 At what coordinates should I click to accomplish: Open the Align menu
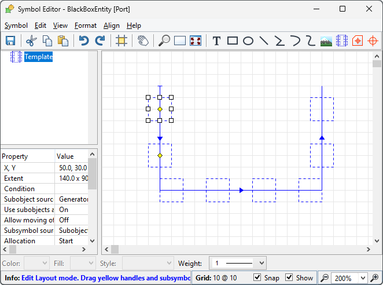[x=112, y=25]
